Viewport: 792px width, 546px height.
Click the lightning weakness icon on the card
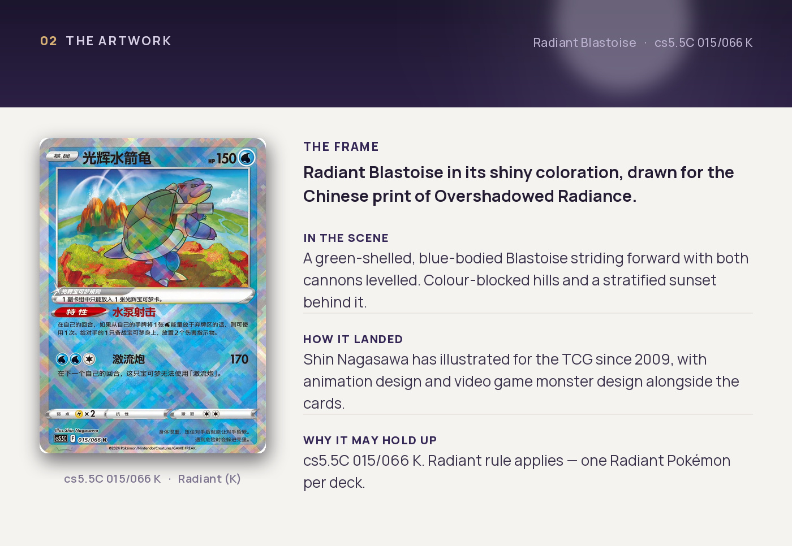pos(79,414)
